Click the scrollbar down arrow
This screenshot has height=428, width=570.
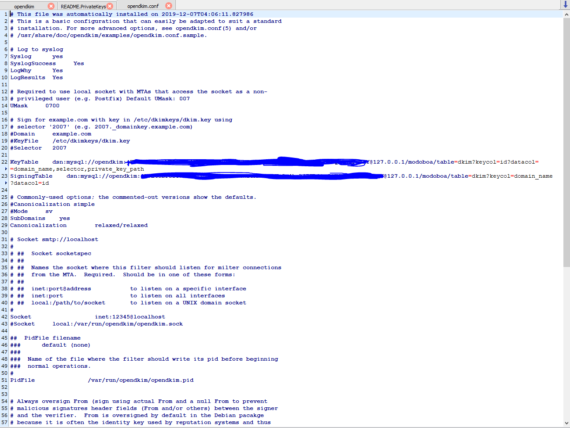tap(566, 423)
